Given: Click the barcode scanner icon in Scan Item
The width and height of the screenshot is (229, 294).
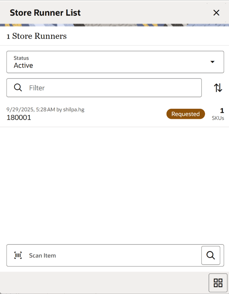Looking at the screenshot, I should click(x=18, y=255).
